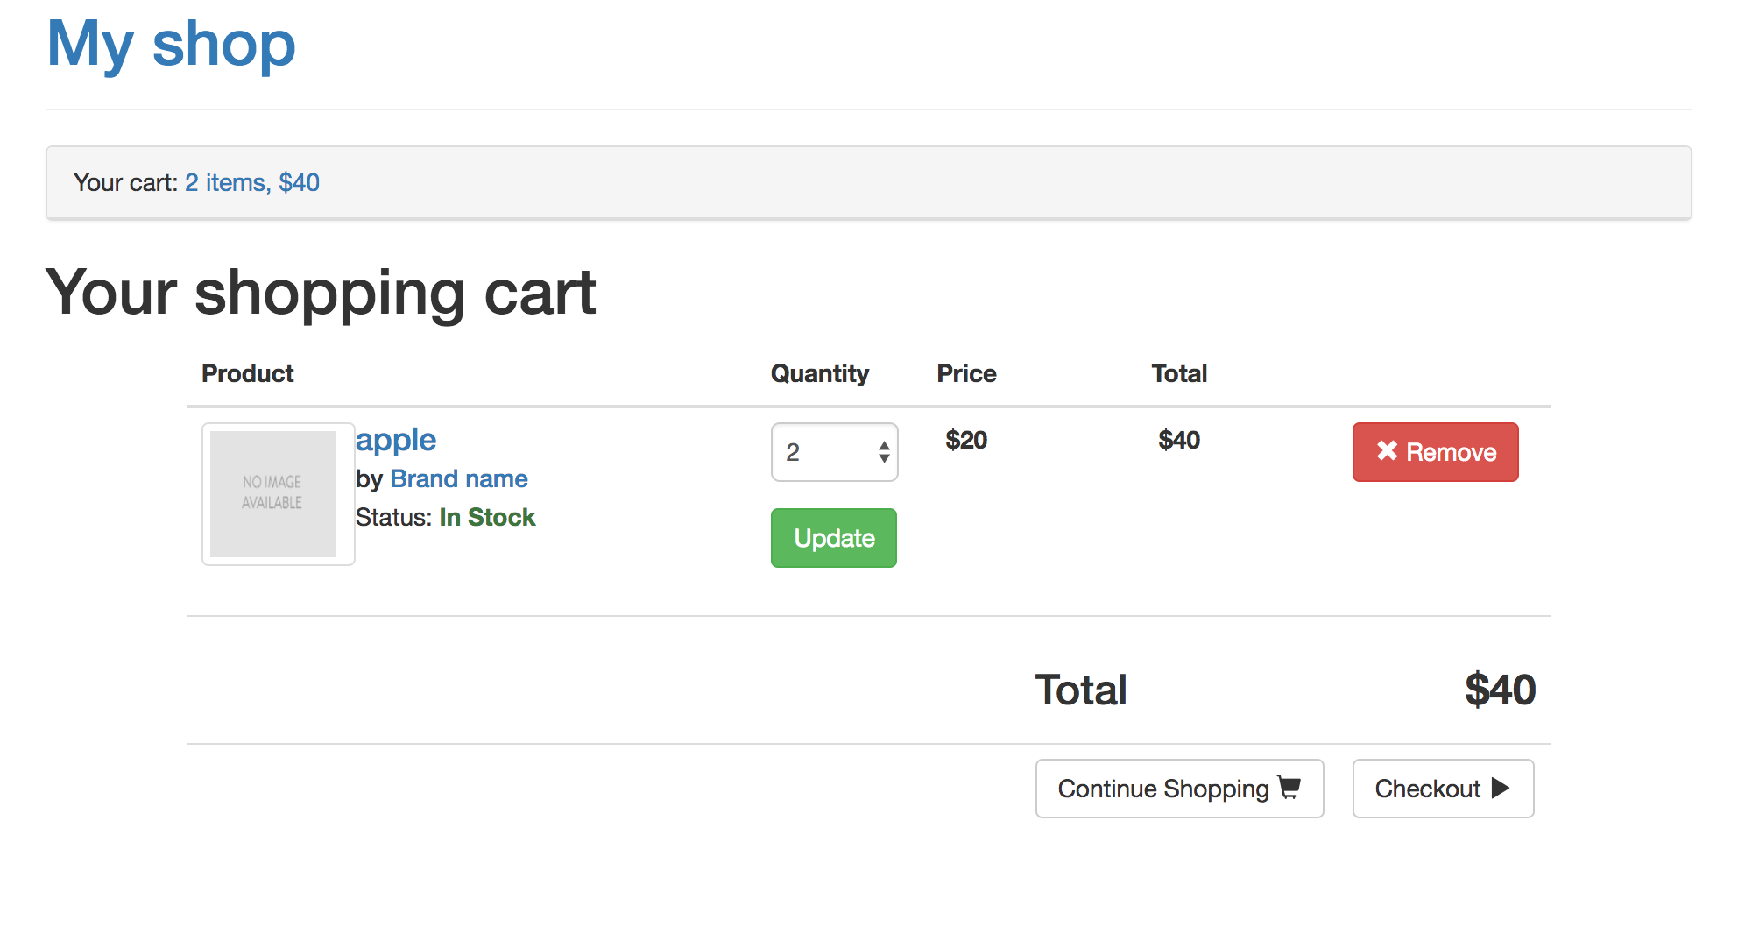This screenshot has height=927, width=1738.
Task: Open the My shop home link
Action: click(x=172, y=44)
